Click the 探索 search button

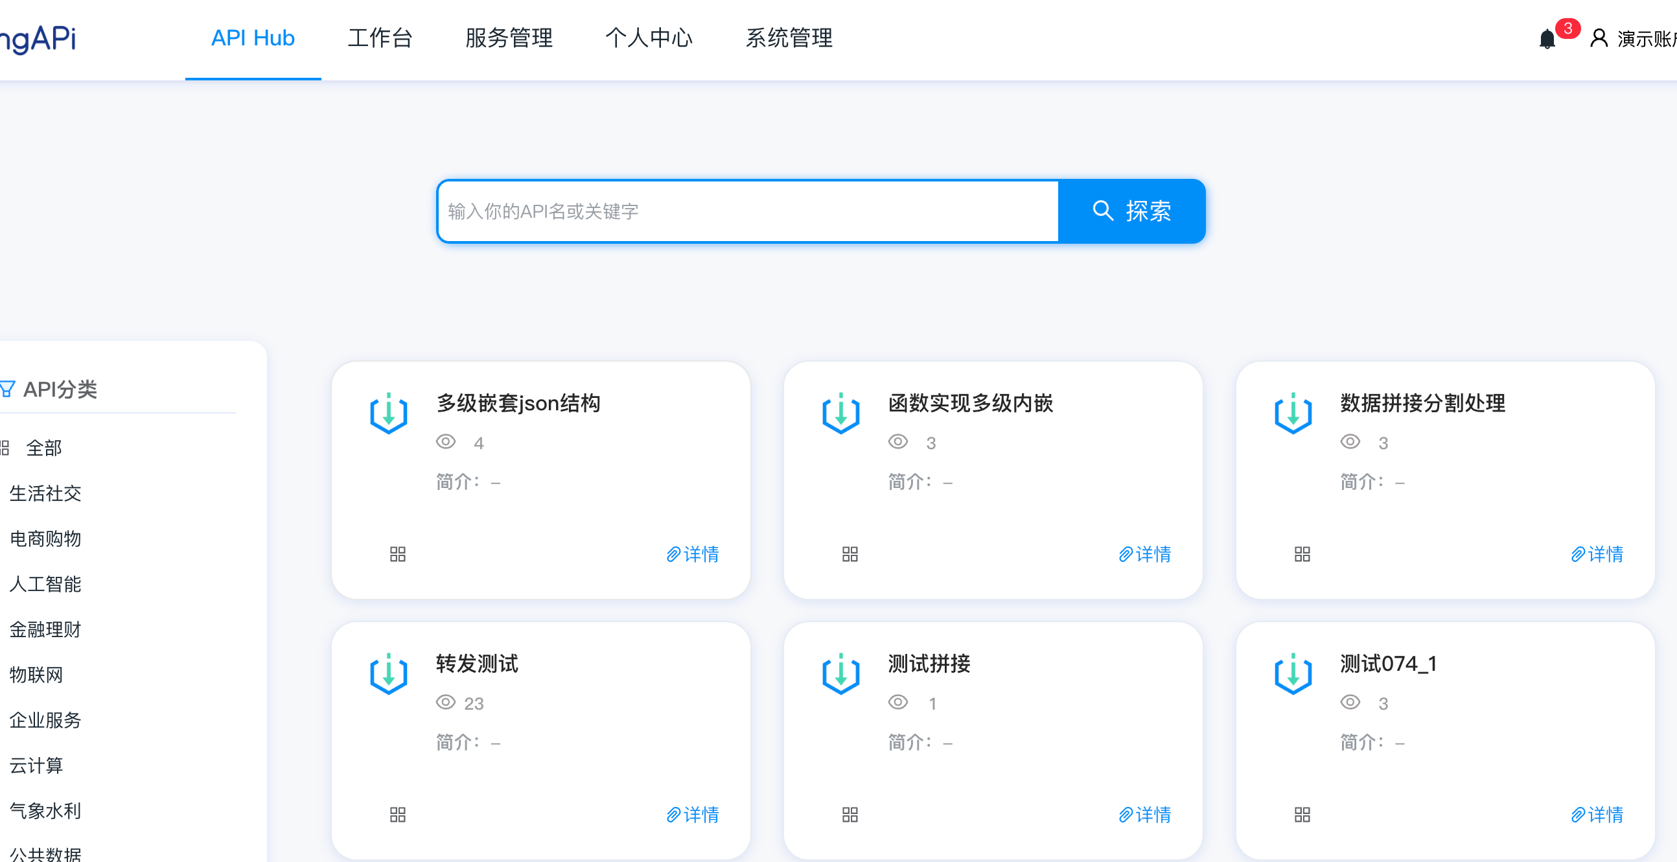(1133, 211)
